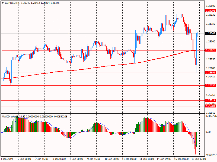Click the small square handle on the 1.27626 line
This screenshot has height=162, width=217.
click(x=1, y=50)
